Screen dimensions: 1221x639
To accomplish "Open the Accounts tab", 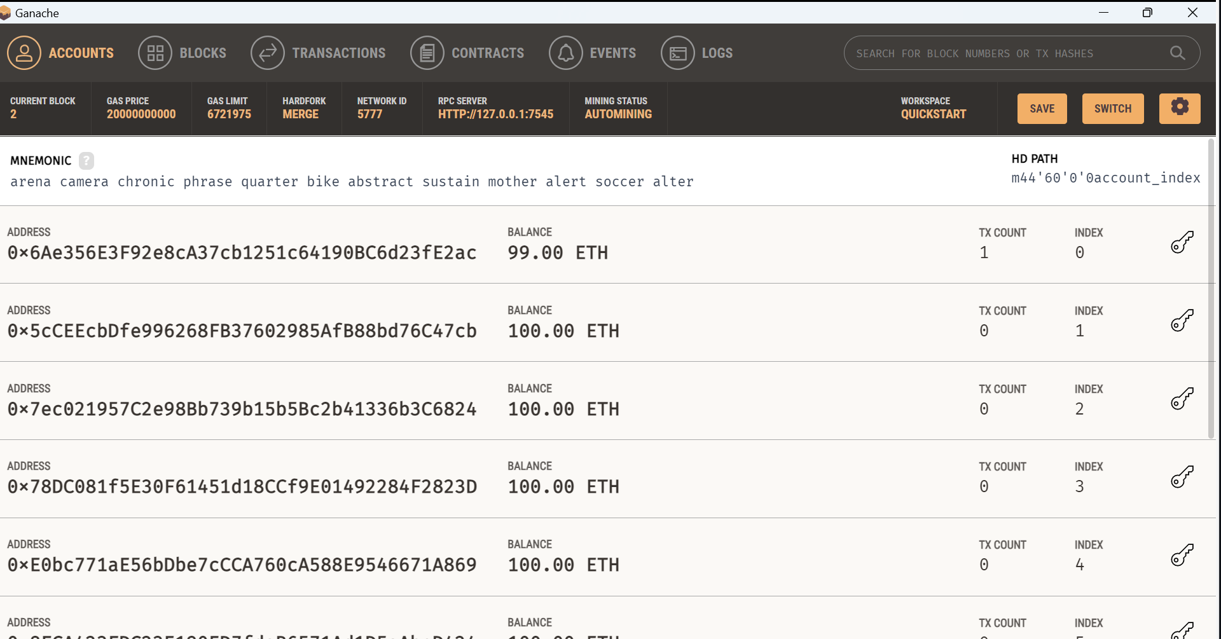I will click(x=60, y=53).
